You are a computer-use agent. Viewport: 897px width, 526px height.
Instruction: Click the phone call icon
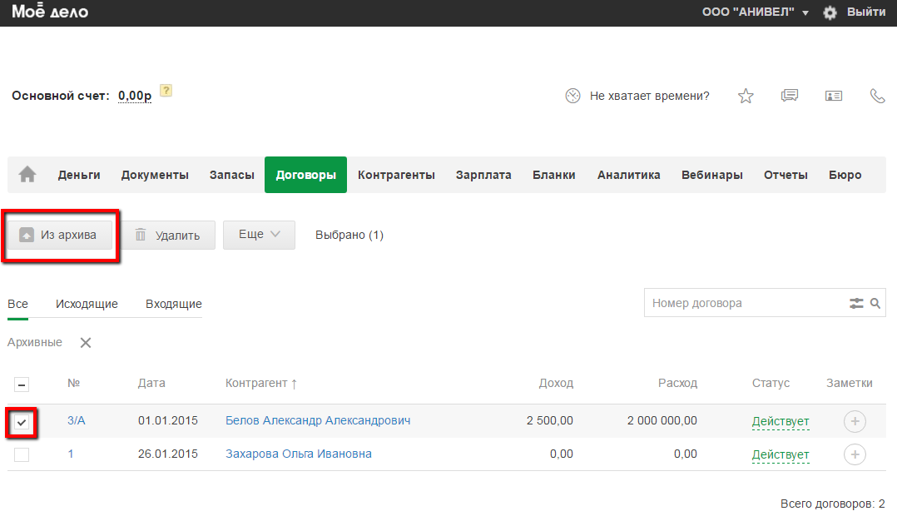(877, 96)
